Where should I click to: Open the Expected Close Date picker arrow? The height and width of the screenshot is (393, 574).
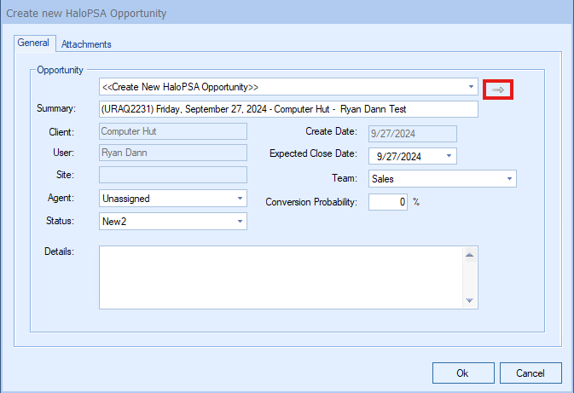[x=449, y=156]
